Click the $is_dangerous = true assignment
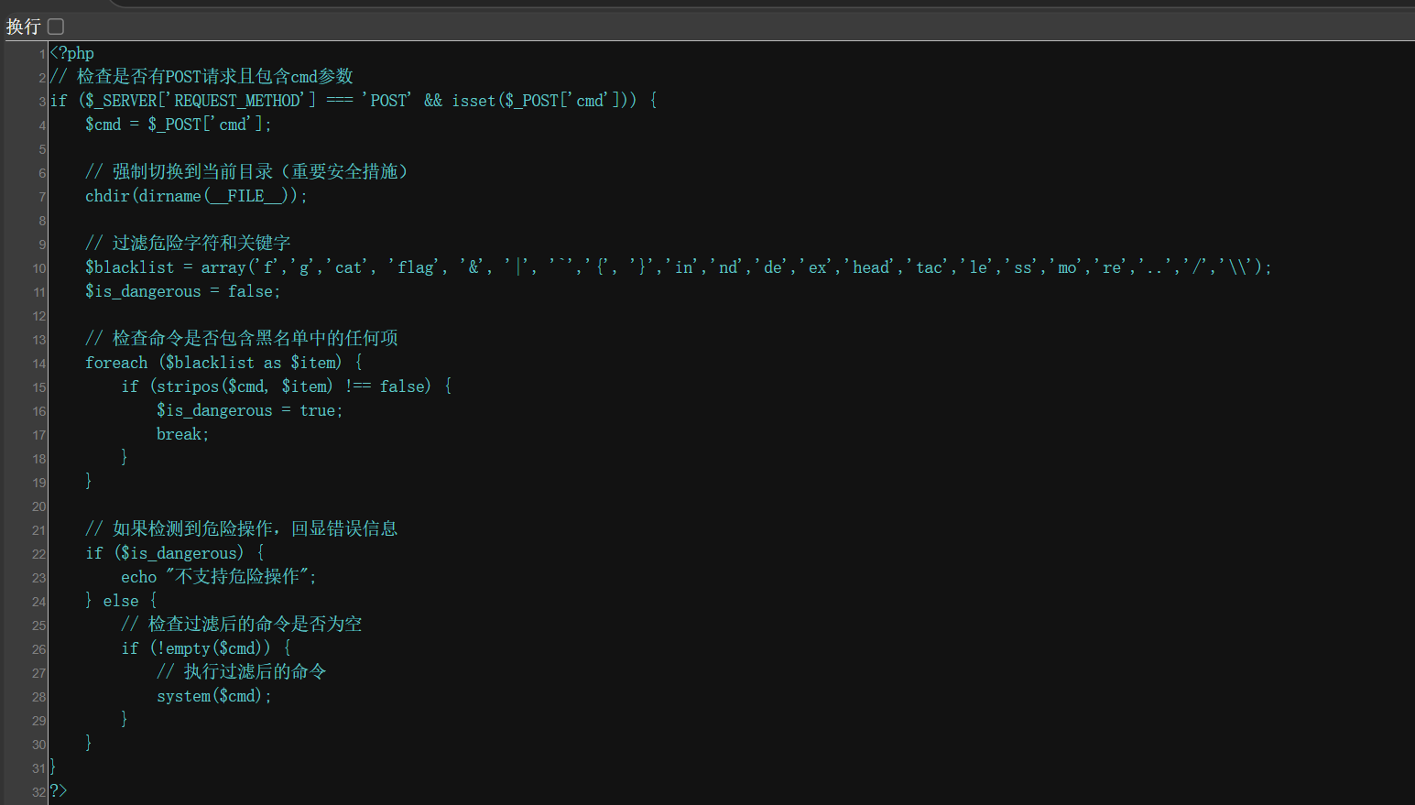The width and height of the screenshot is (1415, 805). coord(250,410)
